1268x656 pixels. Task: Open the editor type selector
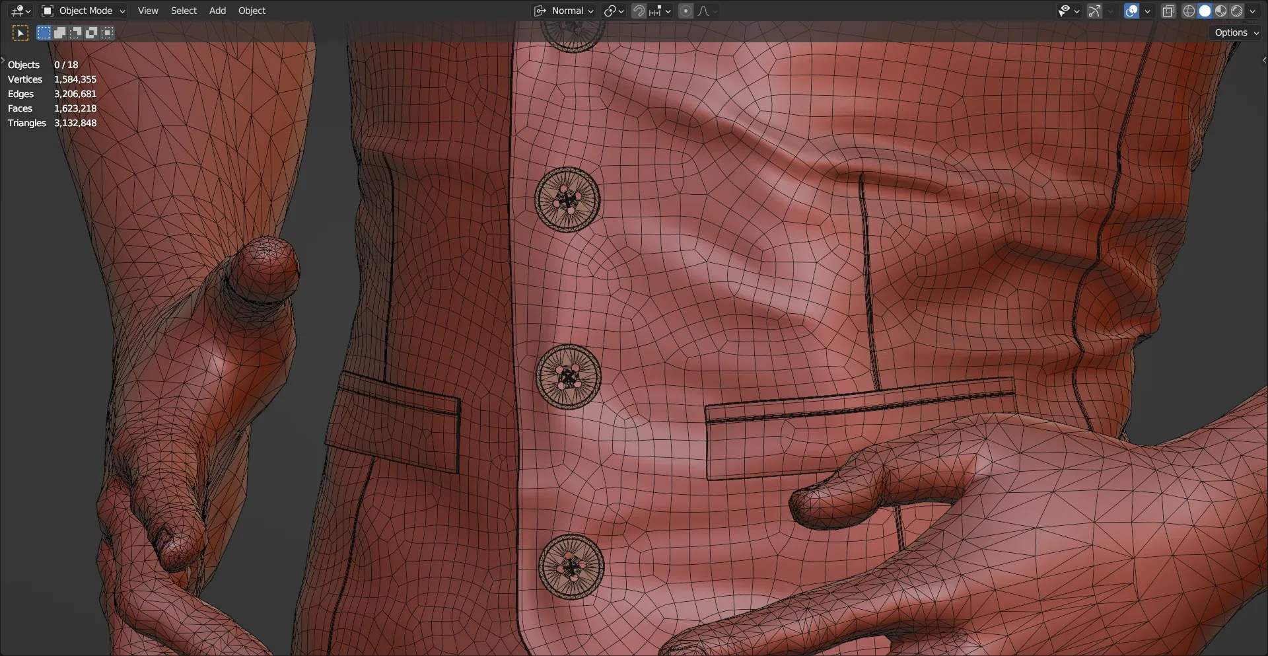21,11
